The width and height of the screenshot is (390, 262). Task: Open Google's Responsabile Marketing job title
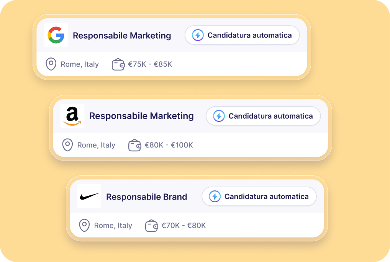pos(122,36)
